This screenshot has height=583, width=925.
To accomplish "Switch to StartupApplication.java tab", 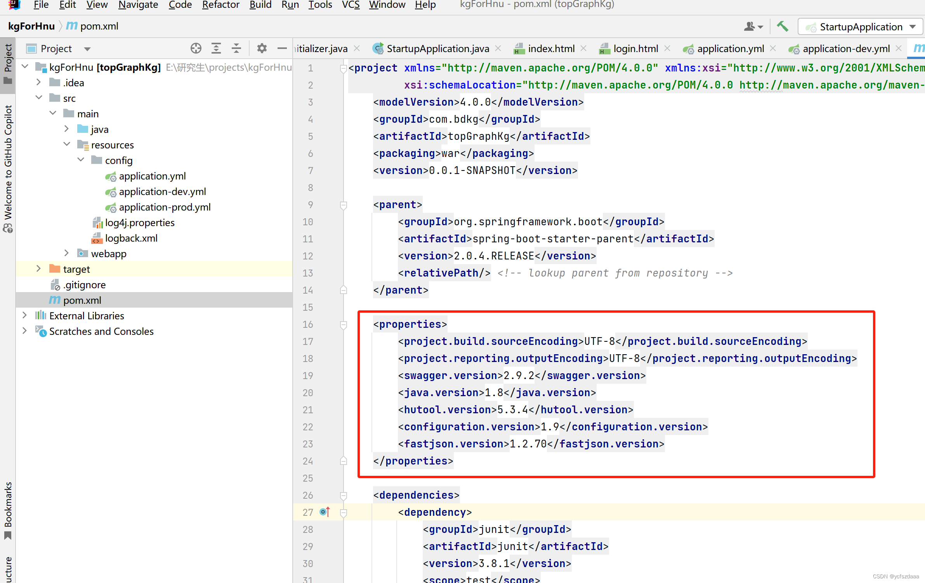I will [437, 49].
